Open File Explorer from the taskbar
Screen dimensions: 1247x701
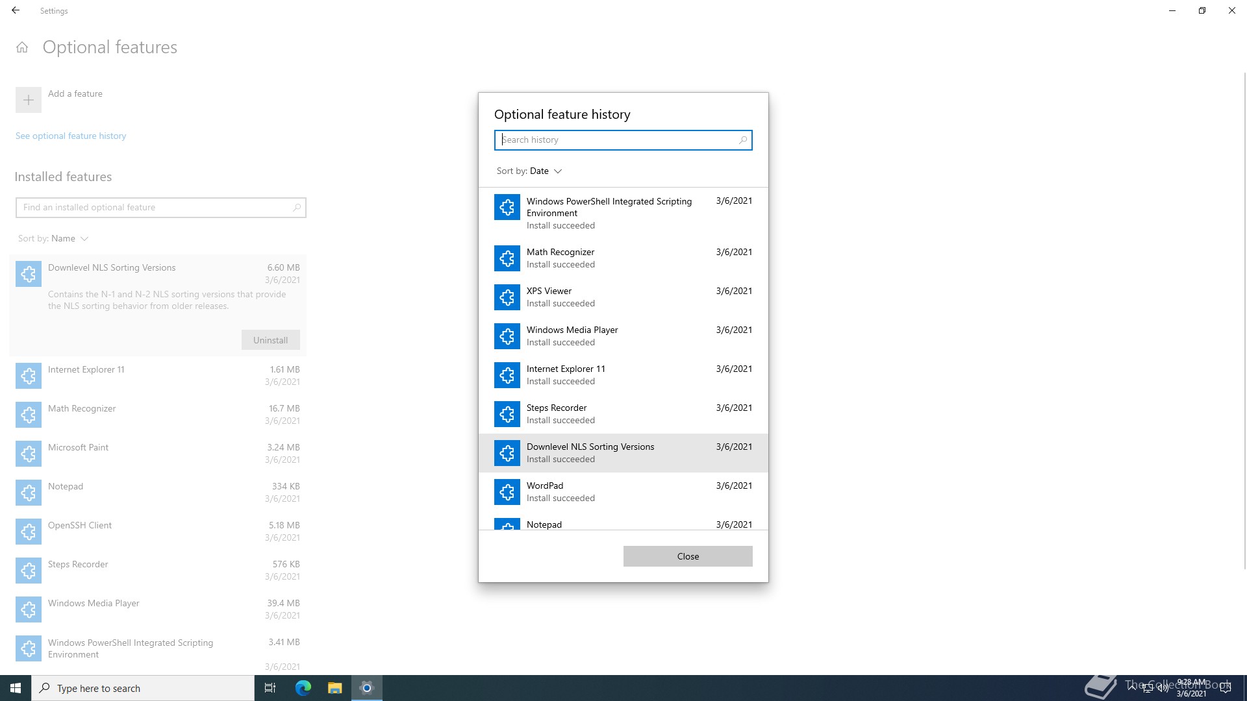334,688
